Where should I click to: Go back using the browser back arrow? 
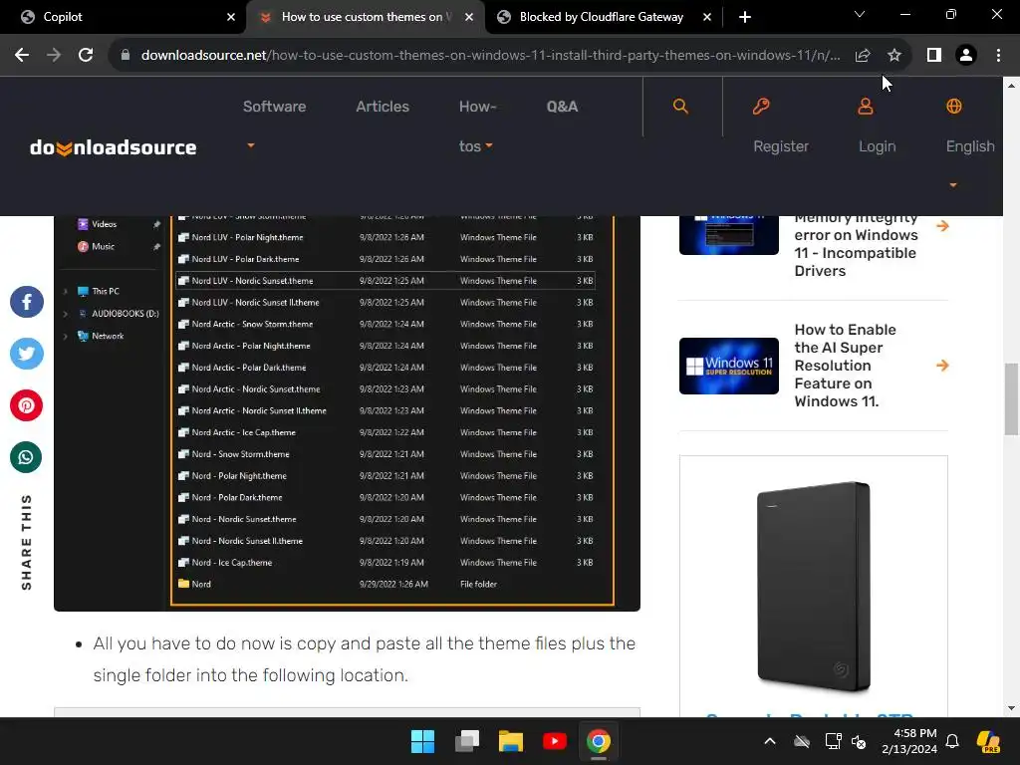click(x=22, y=56)
